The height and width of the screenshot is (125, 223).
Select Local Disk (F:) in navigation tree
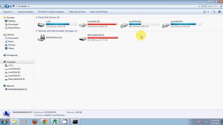pyautogui.click(x=14, y=76)
